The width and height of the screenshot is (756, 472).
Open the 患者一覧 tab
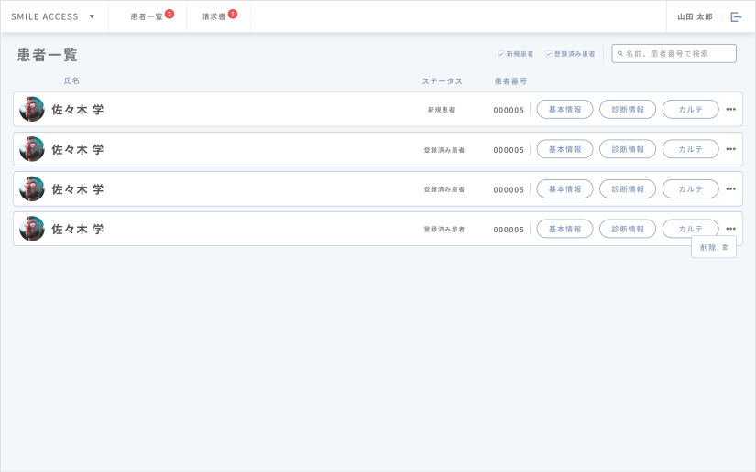(x=147, y=16)
